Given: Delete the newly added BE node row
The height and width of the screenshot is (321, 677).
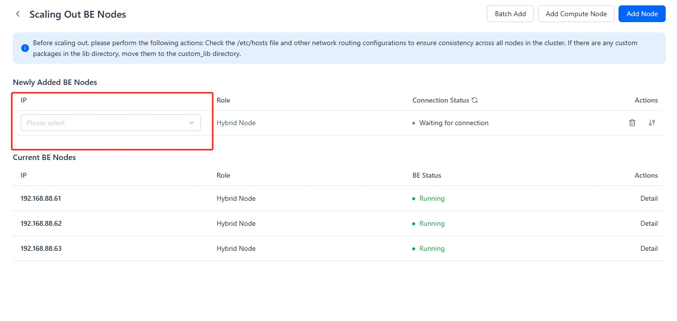Looking at the screenshot, I should pyautogui.click(x=632, y=123).
